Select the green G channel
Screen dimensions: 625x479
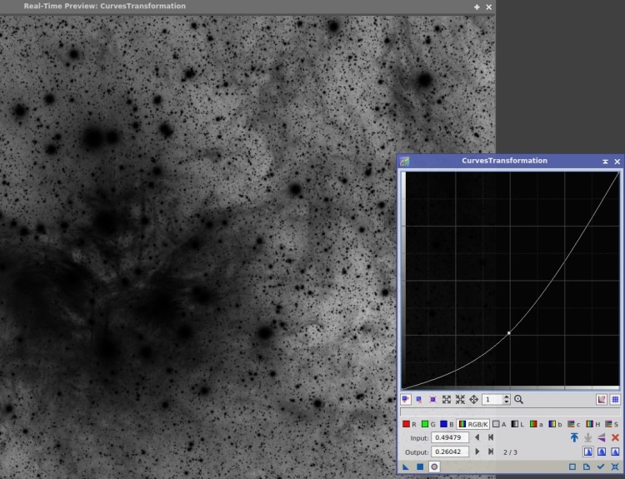point(428,424)
